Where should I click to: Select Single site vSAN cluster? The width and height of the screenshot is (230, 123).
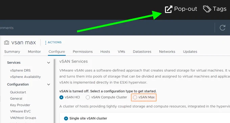(x=66, y=118)
